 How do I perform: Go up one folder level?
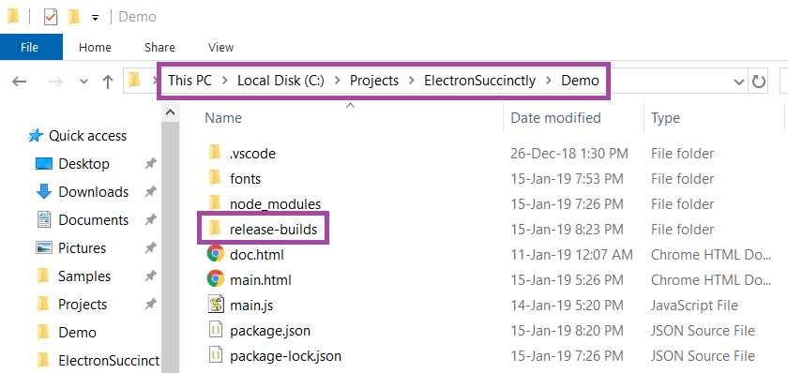tap(108, 82)
